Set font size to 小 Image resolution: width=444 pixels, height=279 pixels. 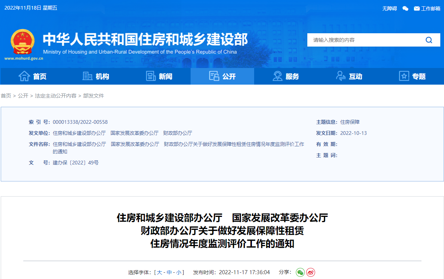[x=178, y=272]
